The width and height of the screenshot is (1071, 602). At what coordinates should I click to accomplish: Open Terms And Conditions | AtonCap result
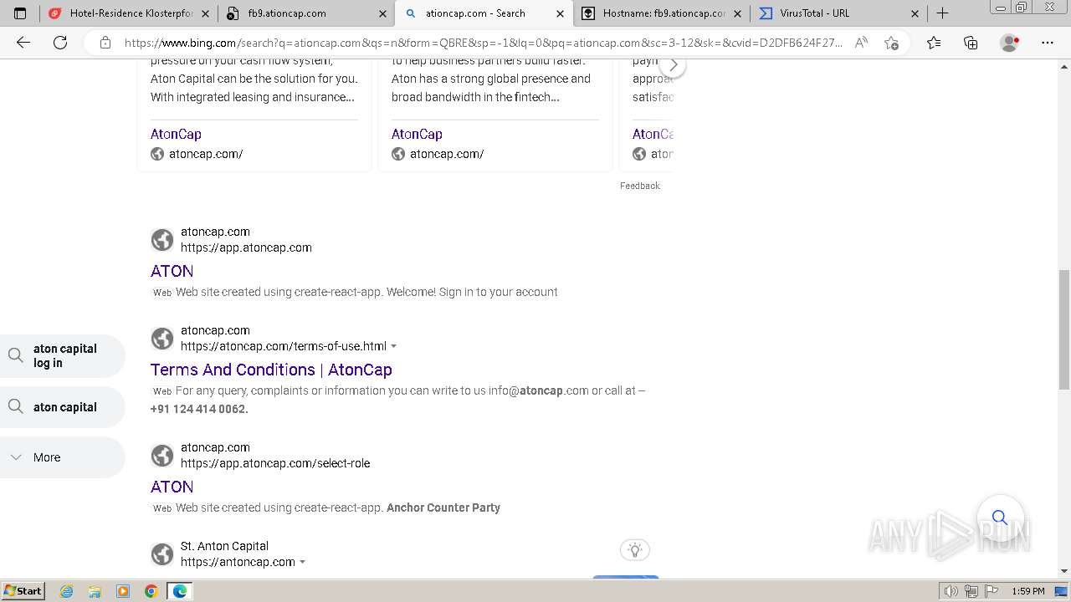(271, 370)
